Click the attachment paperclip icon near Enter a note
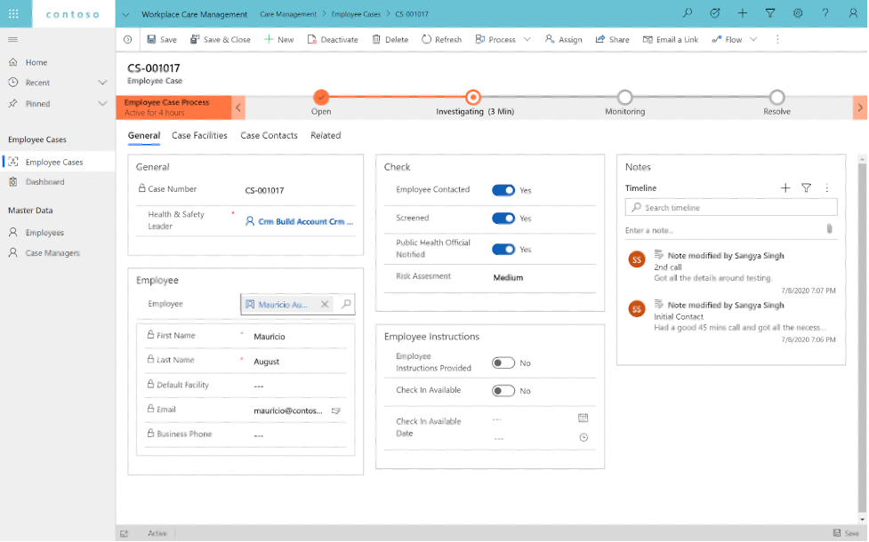 coord(829,228)
